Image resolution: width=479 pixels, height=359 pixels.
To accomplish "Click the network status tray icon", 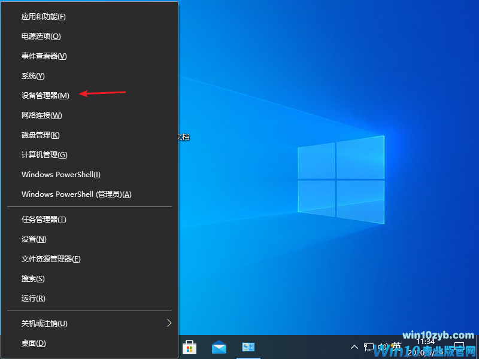I will pyautogui.click(x=369, y=347).
